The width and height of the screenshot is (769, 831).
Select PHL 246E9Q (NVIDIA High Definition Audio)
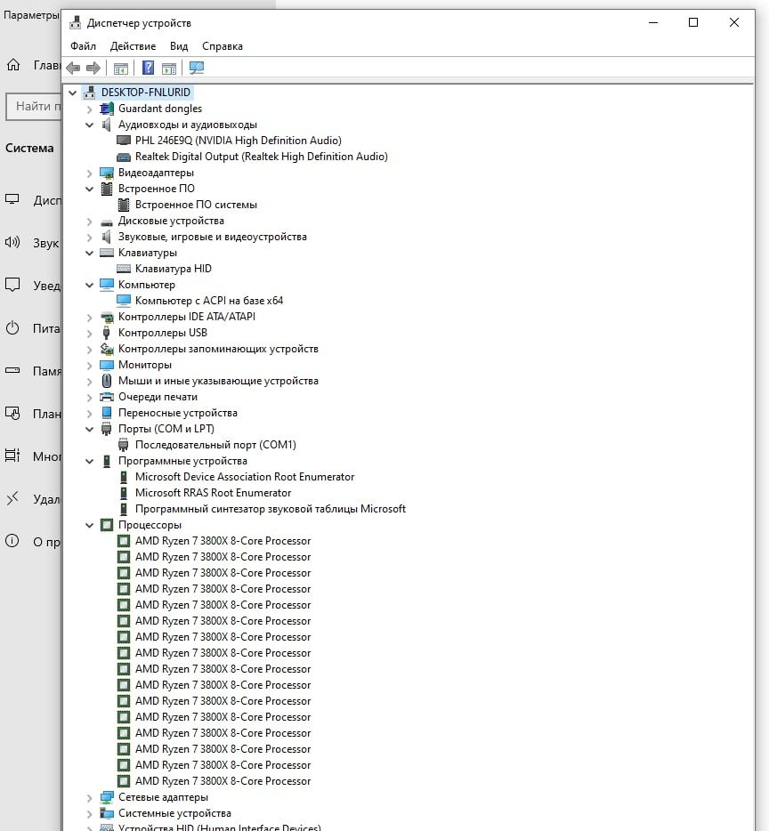pos(239,141)
